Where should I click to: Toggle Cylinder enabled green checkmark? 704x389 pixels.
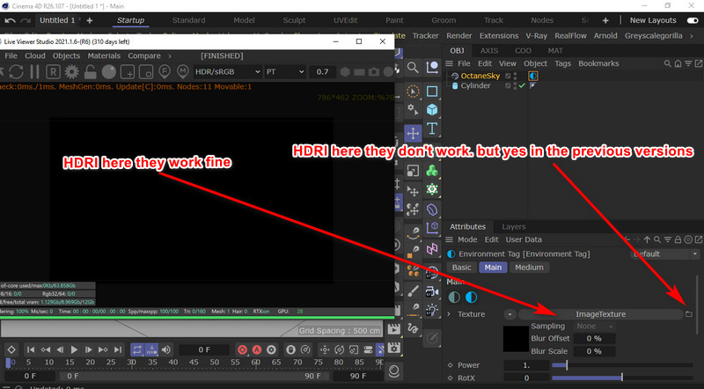[x=522, y=85]
